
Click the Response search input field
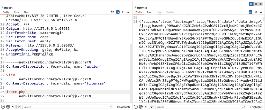point(201,107)
